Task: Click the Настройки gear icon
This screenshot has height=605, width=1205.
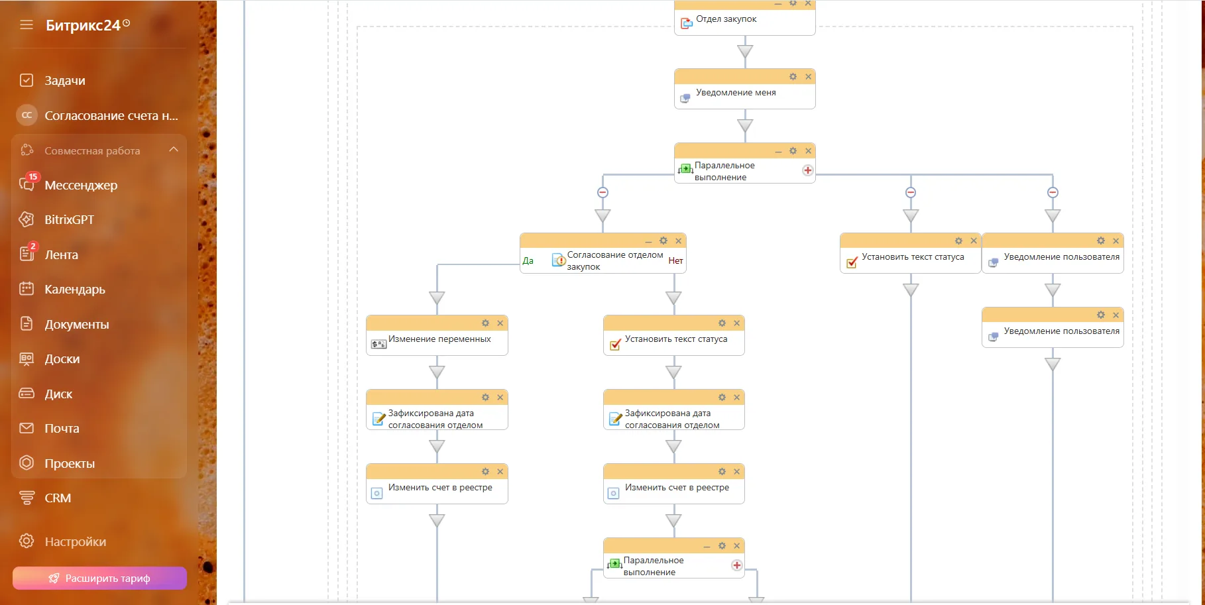Action: [27, 541]
